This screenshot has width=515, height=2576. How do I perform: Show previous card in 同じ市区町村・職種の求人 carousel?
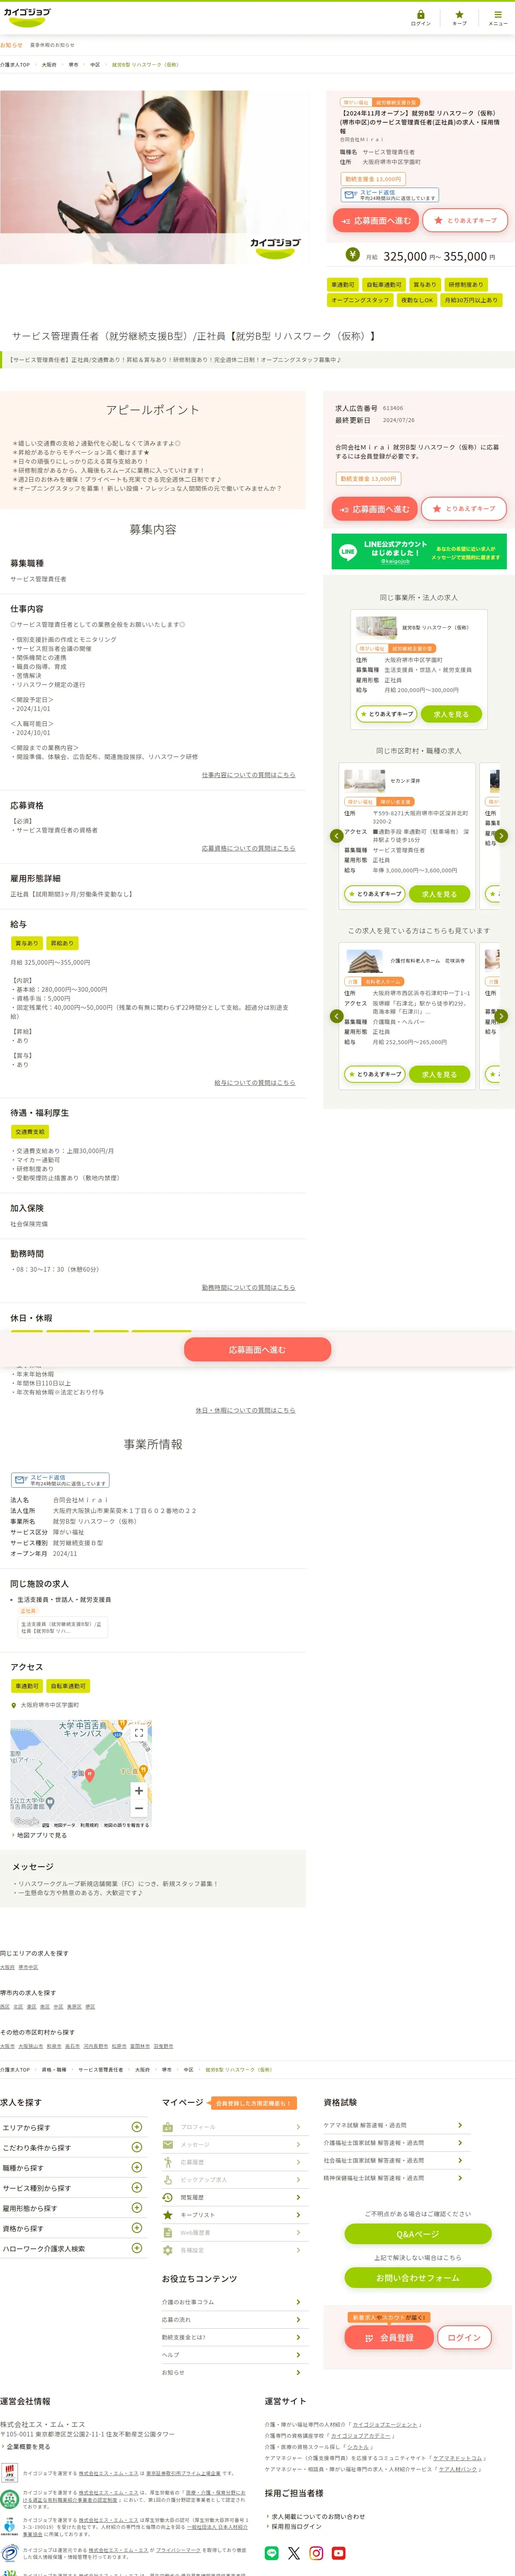coord(336,836)
